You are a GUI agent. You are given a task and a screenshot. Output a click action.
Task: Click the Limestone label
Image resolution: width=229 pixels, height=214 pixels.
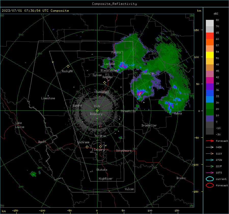(x=48, y=98)
